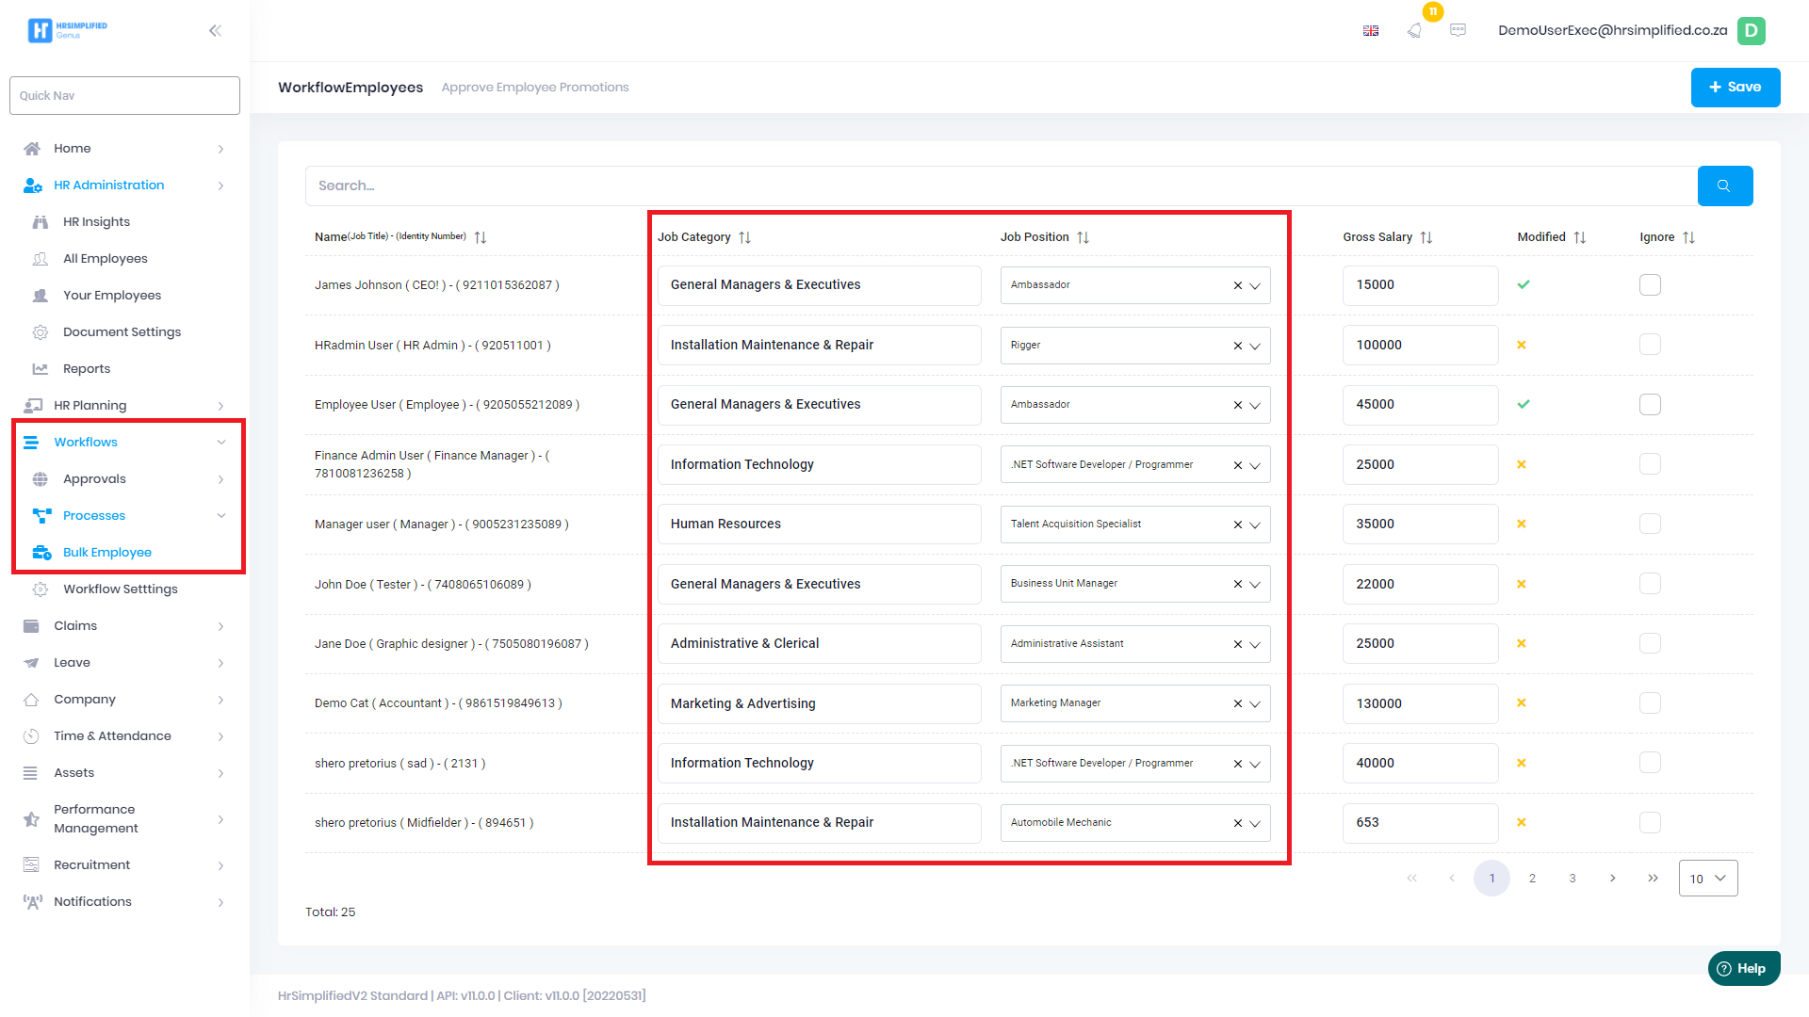Viewport: 1809px width, 1017px height.
Task: Open Talent Acquisition Specialist position dropdown
Action: [x=1255, y=525]
